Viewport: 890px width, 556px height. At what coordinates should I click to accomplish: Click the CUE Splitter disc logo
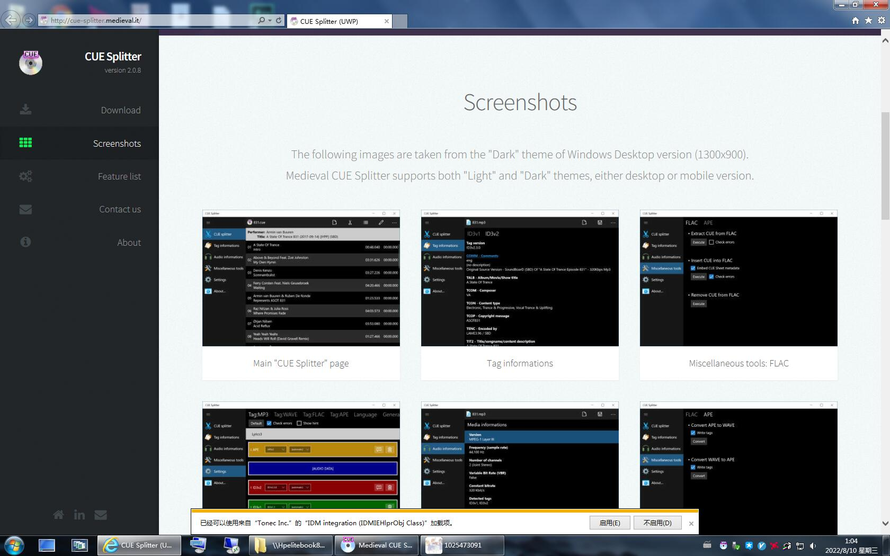(31, 62)
